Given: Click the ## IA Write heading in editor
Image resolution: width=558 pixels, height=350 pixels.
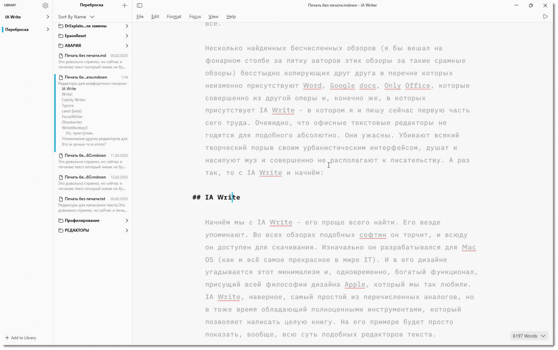Looking at the screenshot, I should click(216, 197).
